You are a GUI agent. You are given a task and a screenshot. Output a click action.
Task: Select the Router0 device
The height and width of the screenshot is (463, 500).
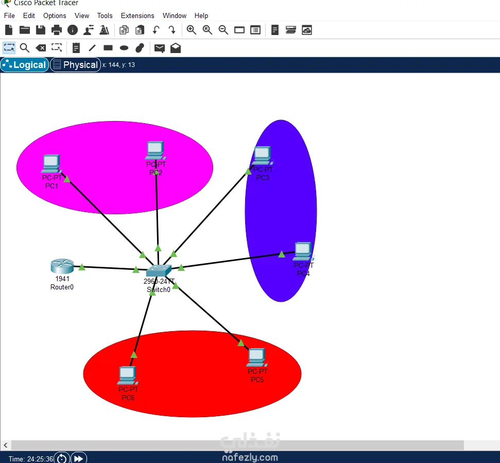pyautogui.click(x=62, y=266)
